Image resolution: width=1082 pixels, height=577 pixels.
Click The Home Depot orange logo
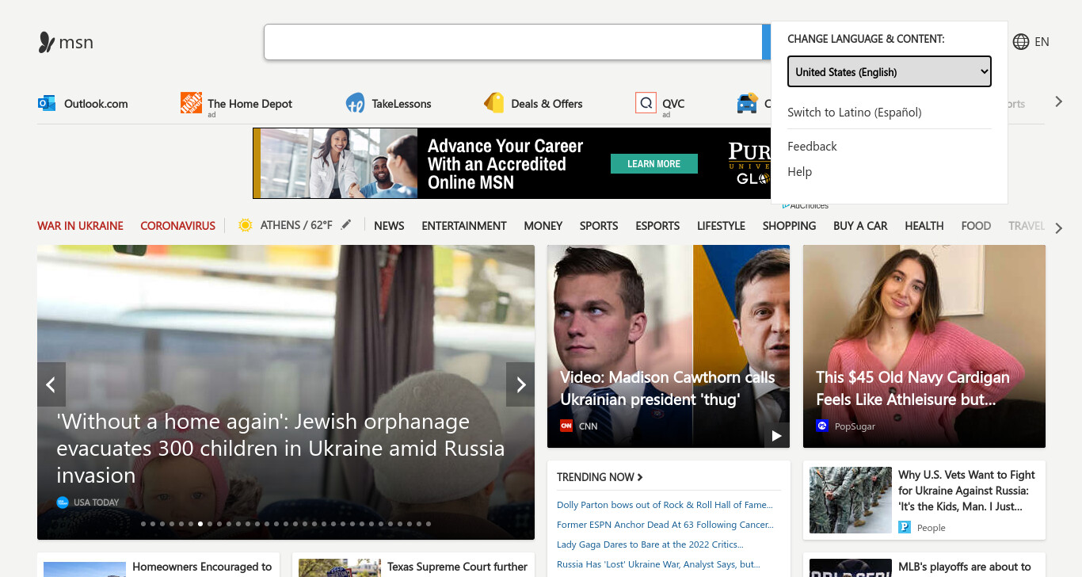(x=191, y=103)
